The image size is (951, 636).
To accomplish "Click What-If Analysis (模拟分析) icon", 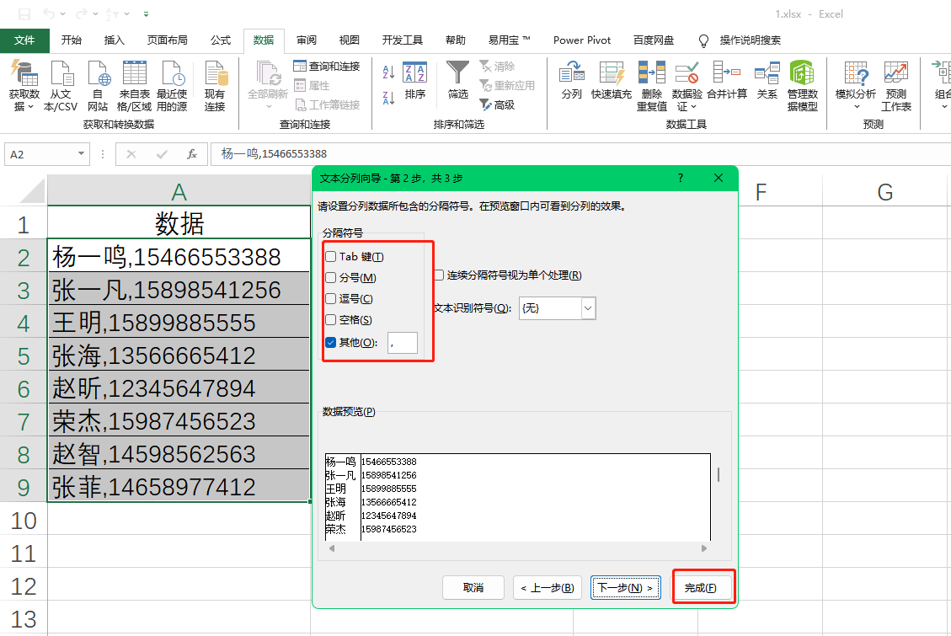I will coord(856,74).
